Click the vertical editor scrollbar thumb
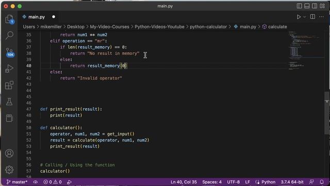330x186 pixels. pos(327,113)
